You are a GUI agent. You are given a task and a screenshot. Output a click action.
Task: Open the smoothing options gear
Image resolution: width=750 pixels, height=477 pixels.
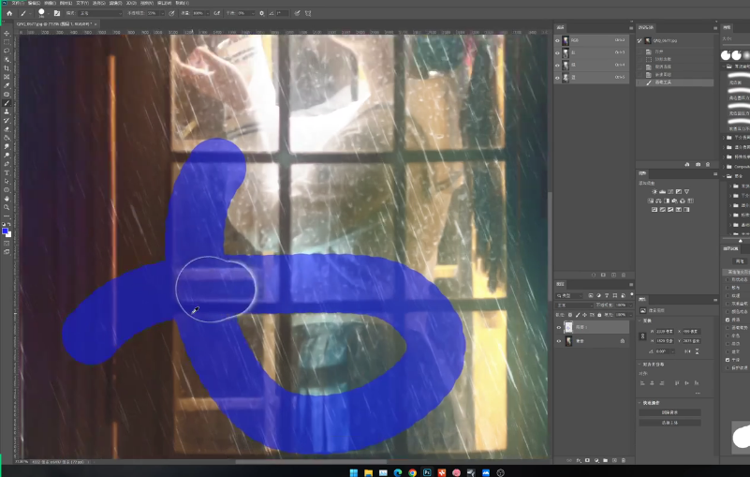tap(261, 13)
